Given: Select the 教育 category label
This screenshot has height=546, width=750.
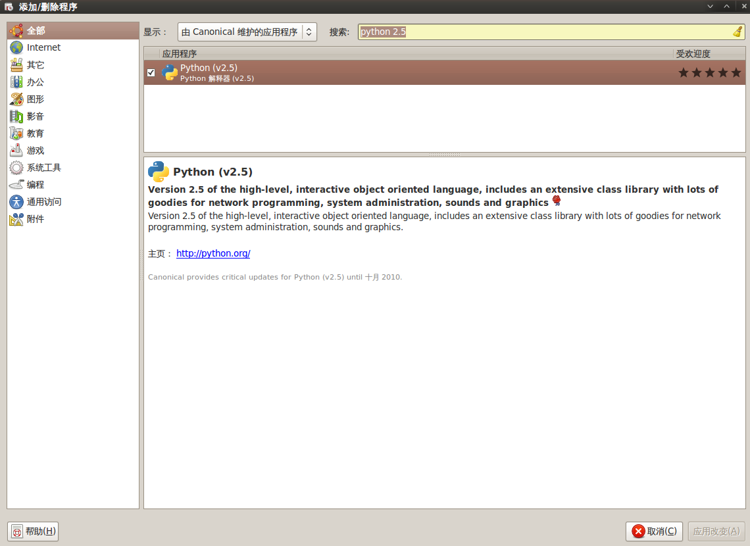Looking at the screenshot, I should [36, 134].
